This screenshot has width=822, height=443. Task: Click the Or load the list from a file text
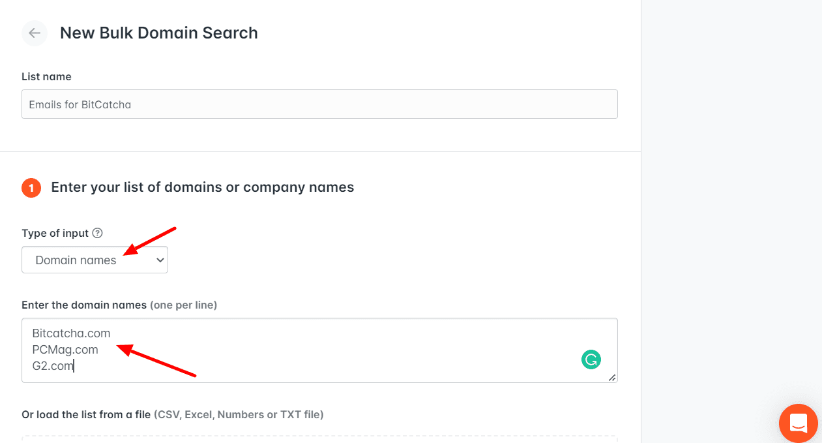[86, 414]
